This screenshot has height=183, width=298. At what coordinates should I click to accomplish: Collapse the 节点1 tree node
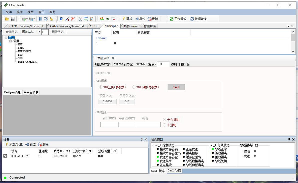(x=11, y=41)
